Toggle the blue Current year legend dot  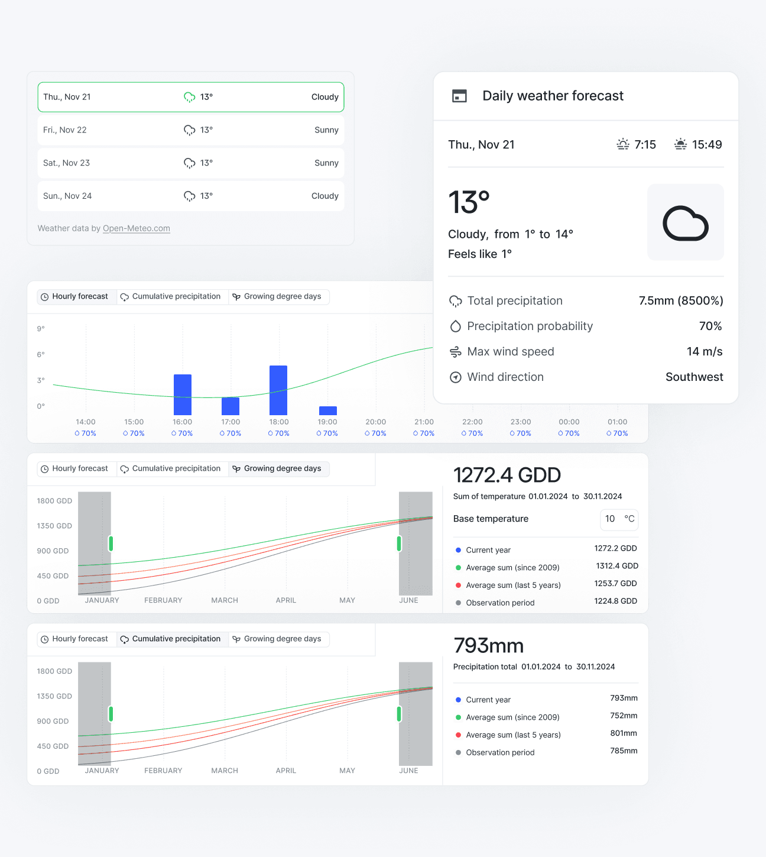(x=457, y=549)
